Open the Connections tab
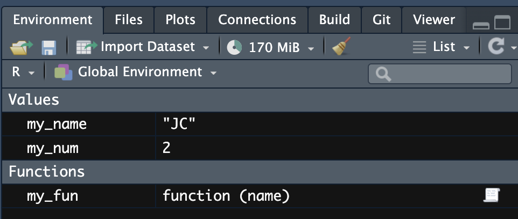This screenshot has width=518, height=219. (257, 20)
